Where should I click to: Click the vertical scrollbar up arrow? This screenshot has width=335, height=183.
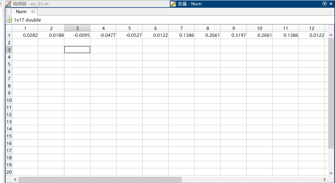tap(331, 35)
